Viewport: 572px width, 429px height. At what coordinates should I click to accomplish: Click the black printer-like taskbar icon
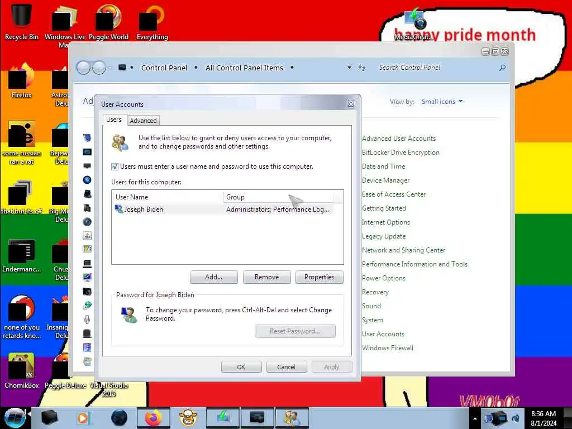50,418
